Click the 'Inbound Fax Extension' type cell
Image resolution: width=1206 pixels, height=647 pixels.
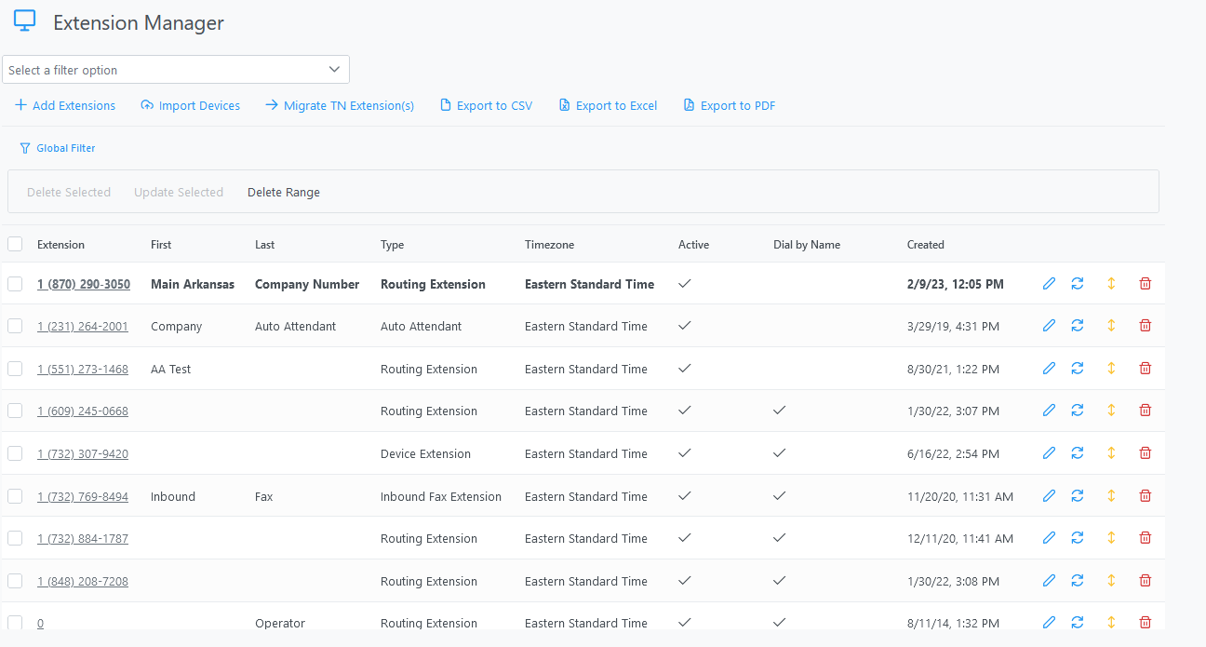[441, 496]
